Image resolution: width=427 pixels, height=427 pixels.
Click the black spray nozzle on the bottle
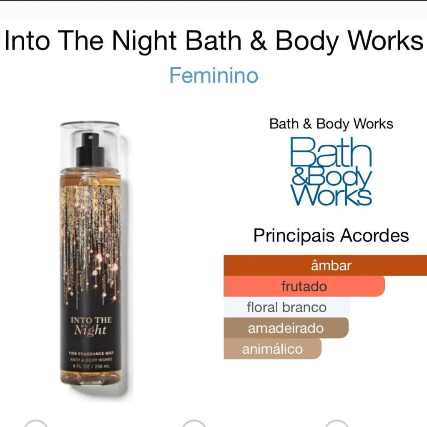[90, 150]
